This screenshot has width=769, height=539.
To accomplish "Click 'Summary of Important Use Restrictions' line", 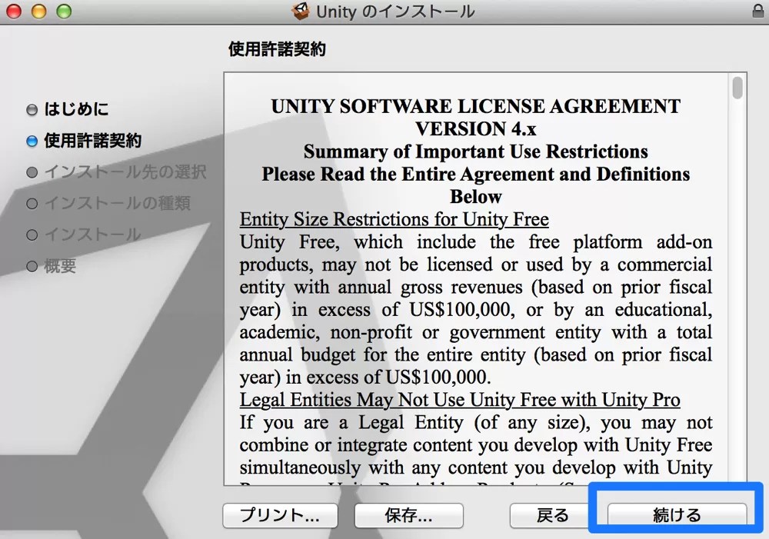I will pos(476,151).
